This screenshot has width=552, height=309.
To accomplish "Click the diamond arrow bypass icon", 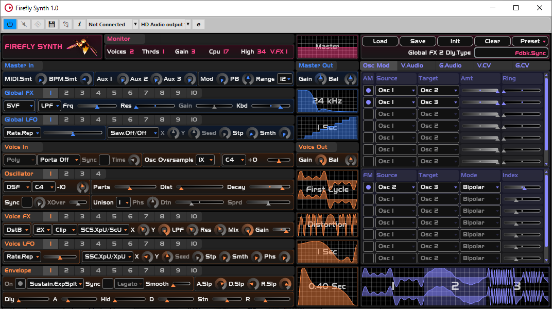I will 38,24.
